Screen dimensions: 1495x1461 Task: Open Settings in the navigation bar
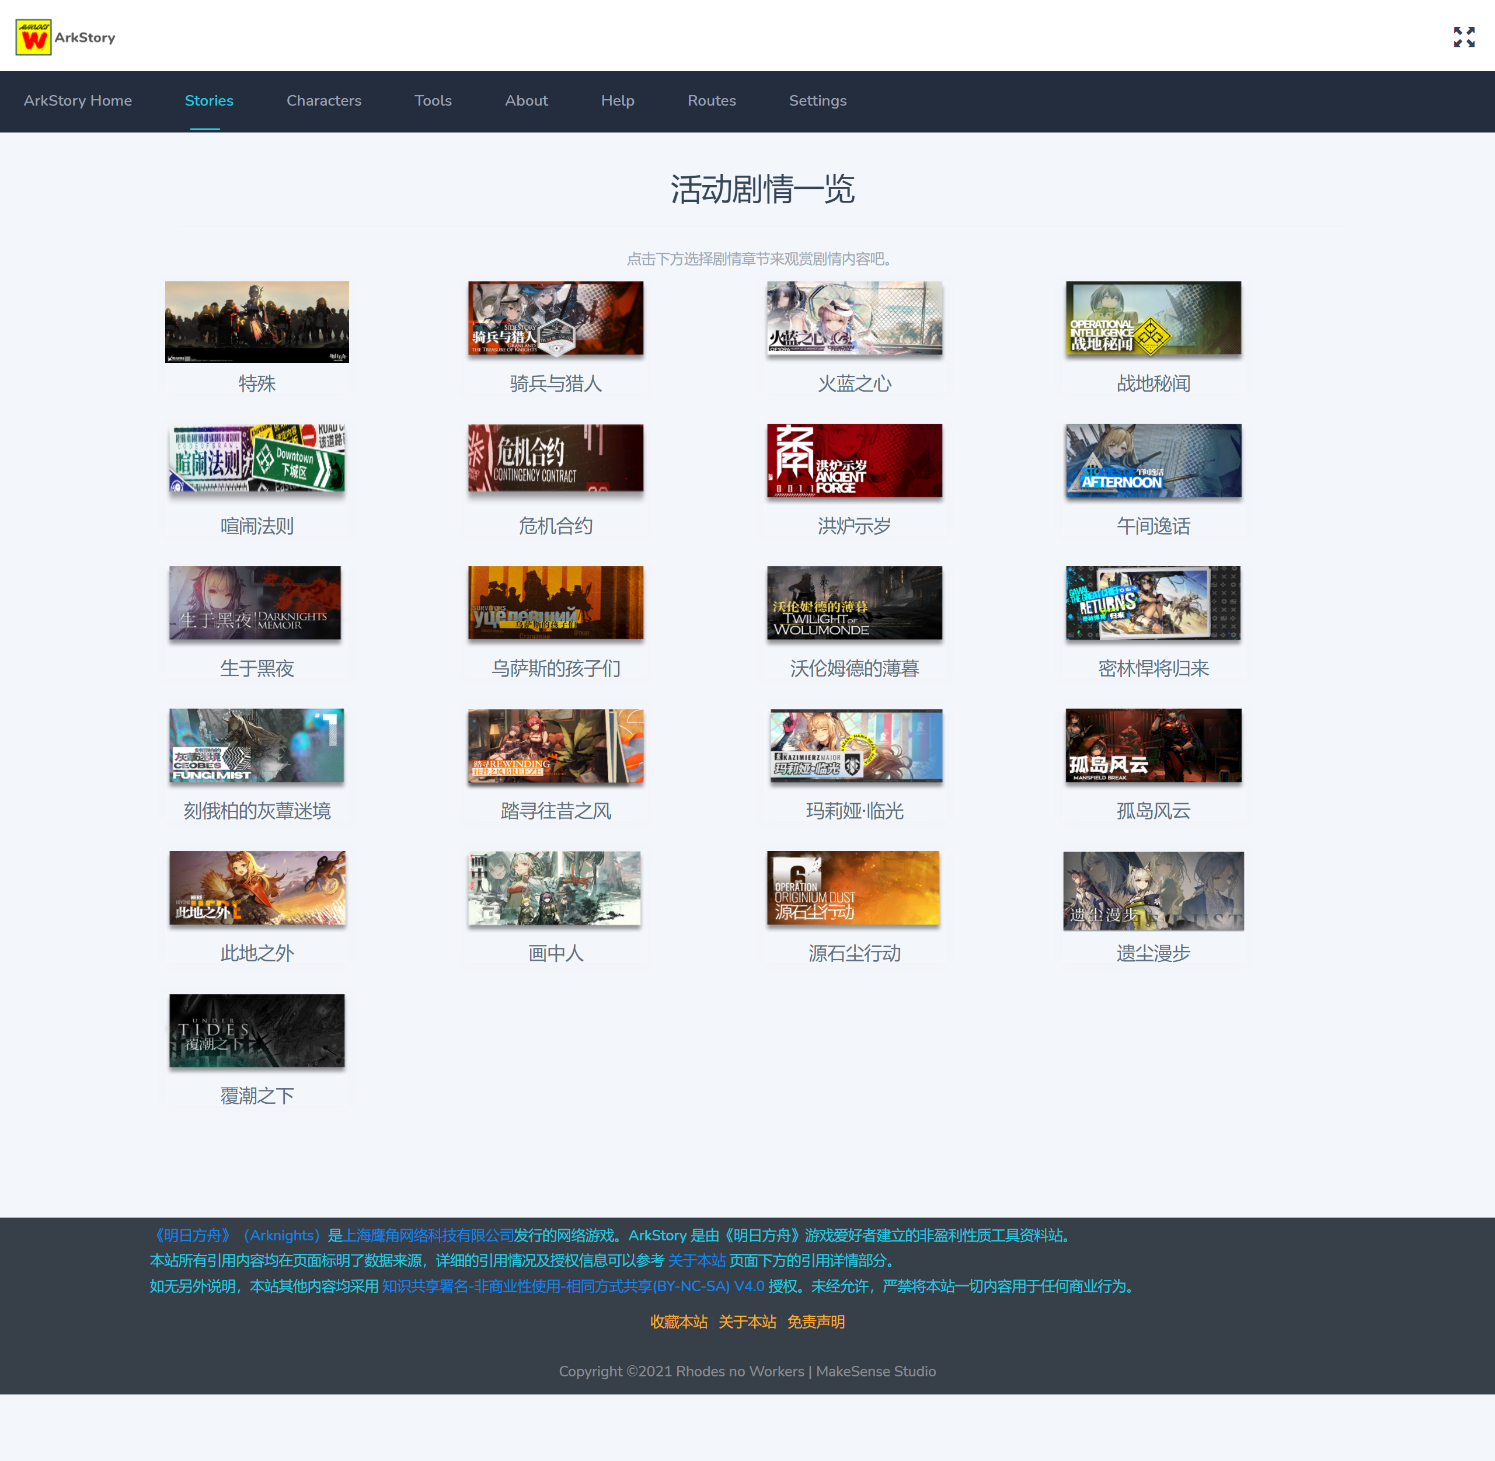tap(817, 100)
